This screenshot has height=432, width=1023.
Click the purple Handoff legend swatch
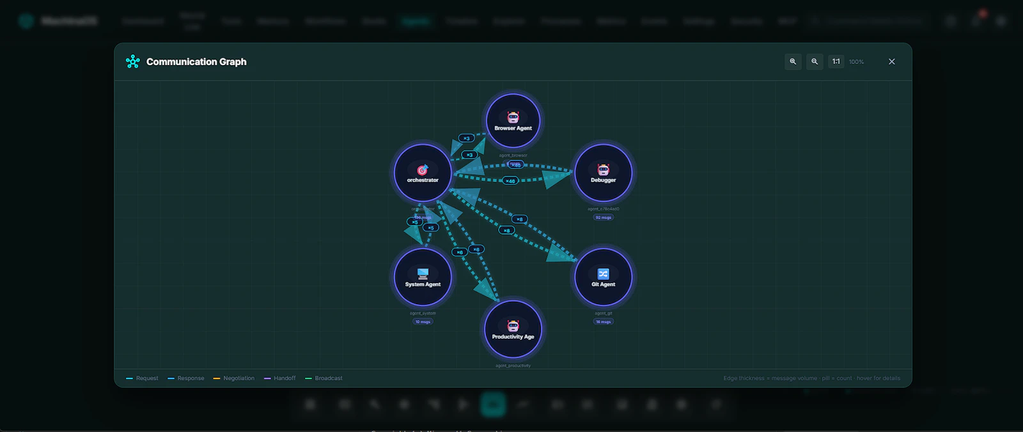pyautogui.click(x=267, y=378)
